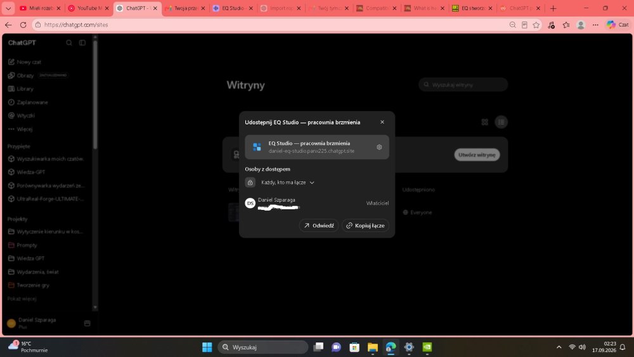634x357 pixels.
Task: Click the Utwórz witrynę button
Action: 477,155
